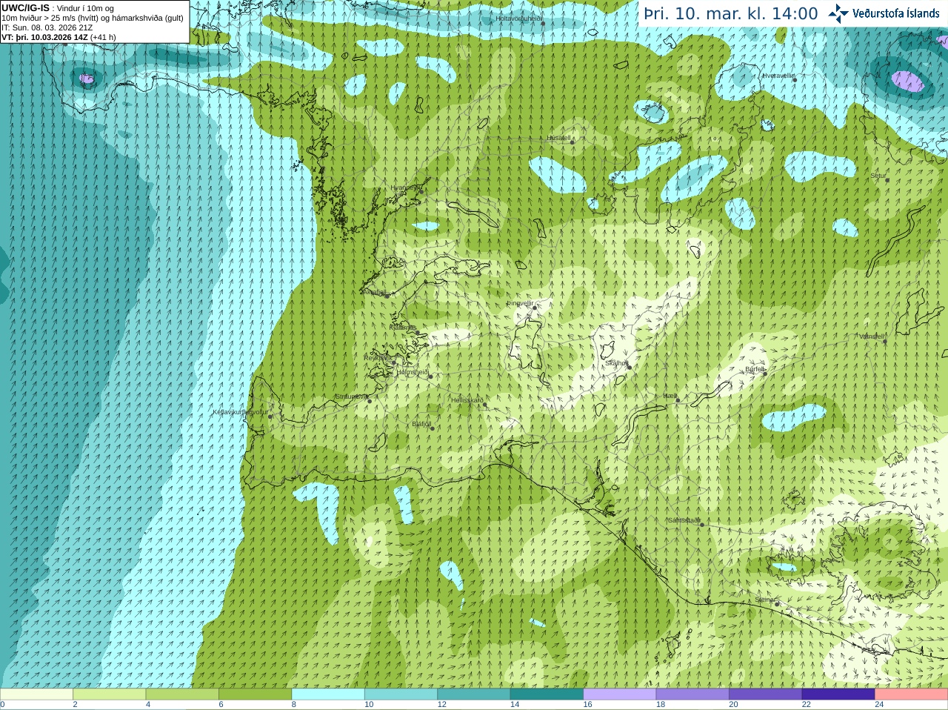This screenshot has width=948, height=710.
Task: Click the Steinar station label
Action: 765,600
